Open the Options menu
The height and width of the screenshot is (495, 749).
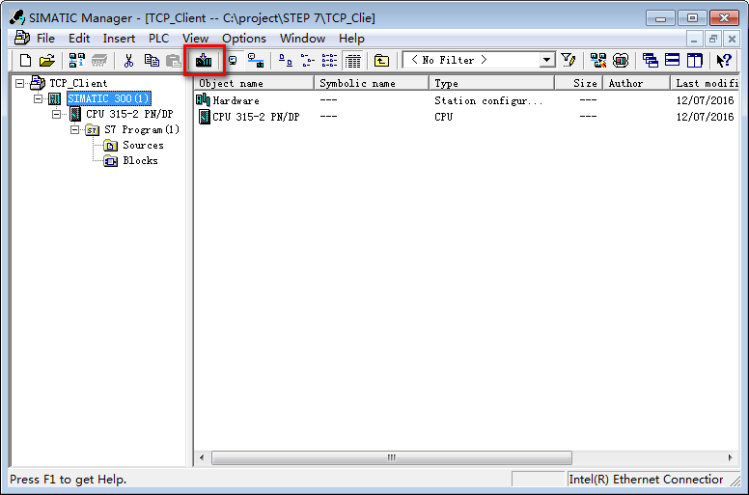point(244,39)
